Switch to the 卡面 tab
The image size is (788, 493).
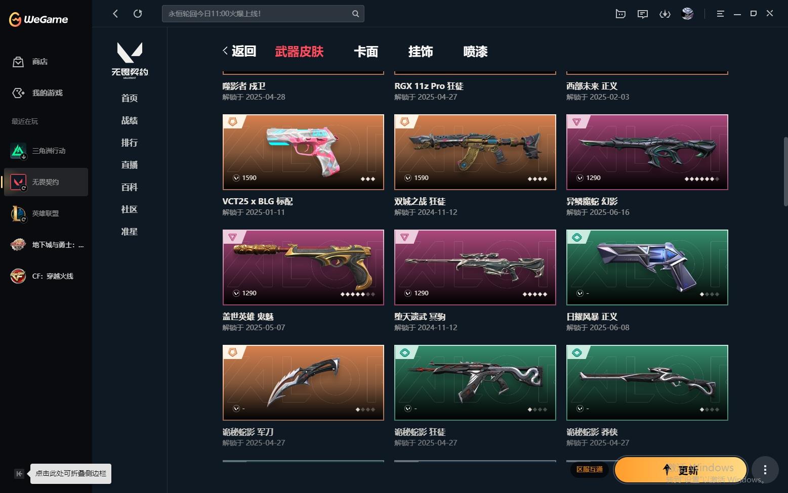click(x=366, y=52)
